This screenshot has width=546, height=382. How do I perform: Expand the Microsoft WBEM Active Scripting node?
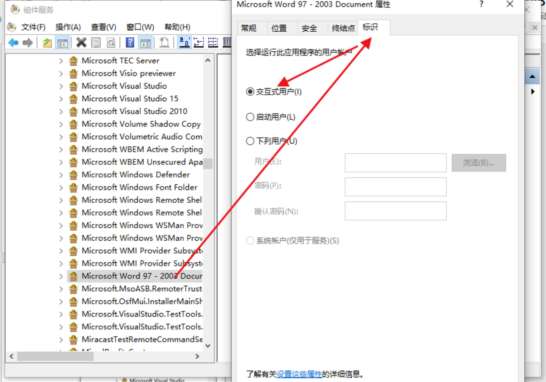61,149
